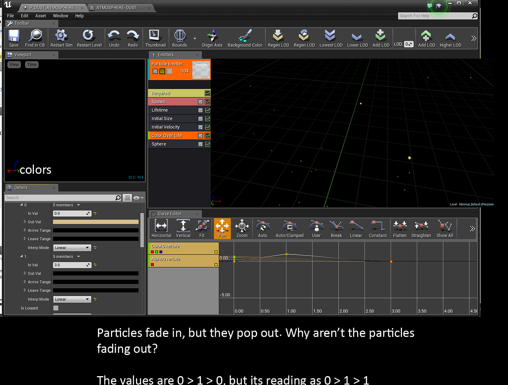Click the Viewport View button
This screenshot has height=385, width=508.
click(14, 65)
